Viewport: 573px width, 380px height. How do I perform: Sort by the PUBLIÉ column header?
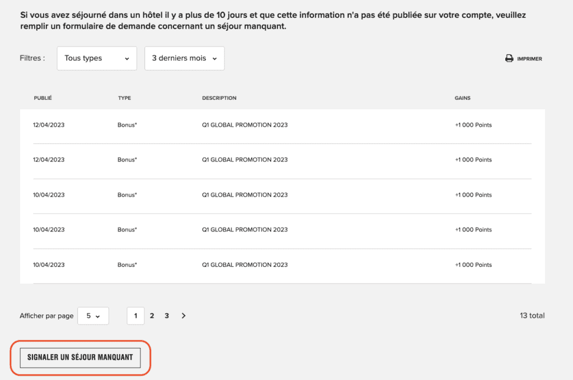[x=43, y=98]
